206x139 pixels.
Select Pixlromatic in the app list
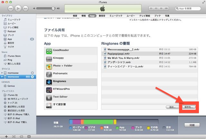71,74
